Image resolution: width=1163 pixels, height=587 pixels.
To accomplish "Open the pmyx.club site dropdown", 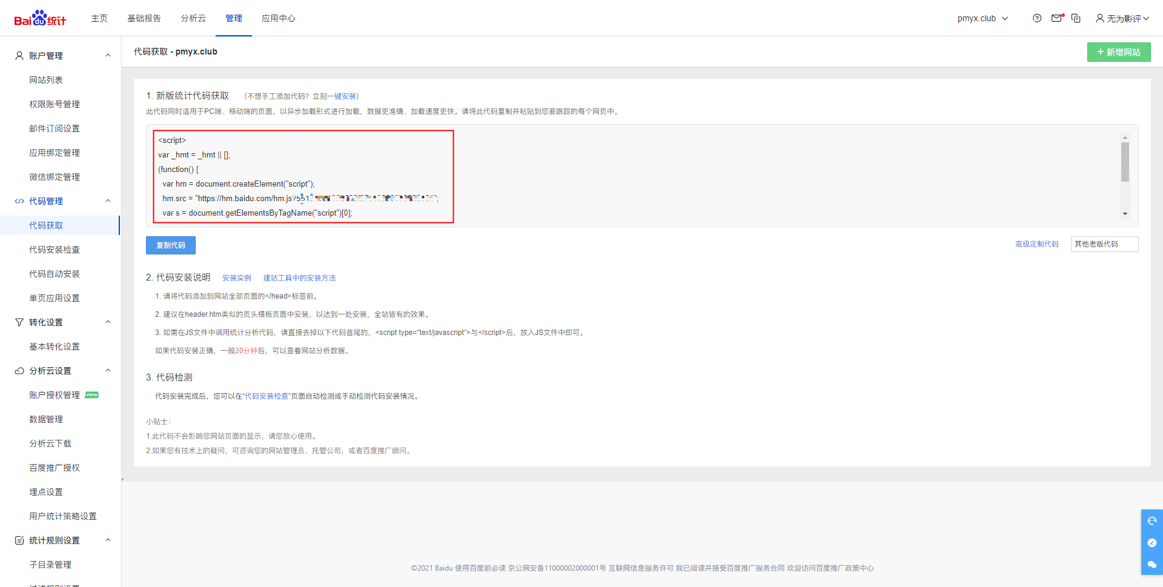I will pyautogui.click(x=982, y=18).
